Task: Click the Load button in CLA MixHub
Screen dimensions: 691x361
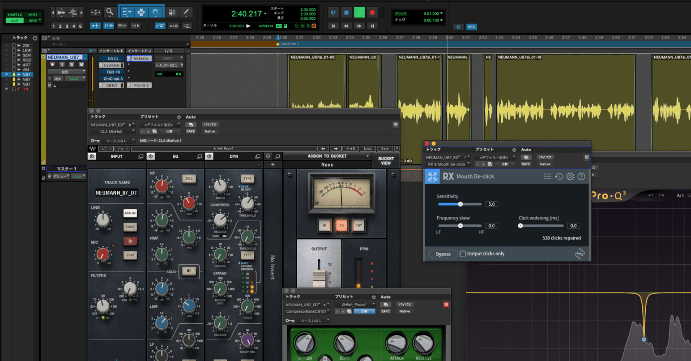Action: point(367,148)
